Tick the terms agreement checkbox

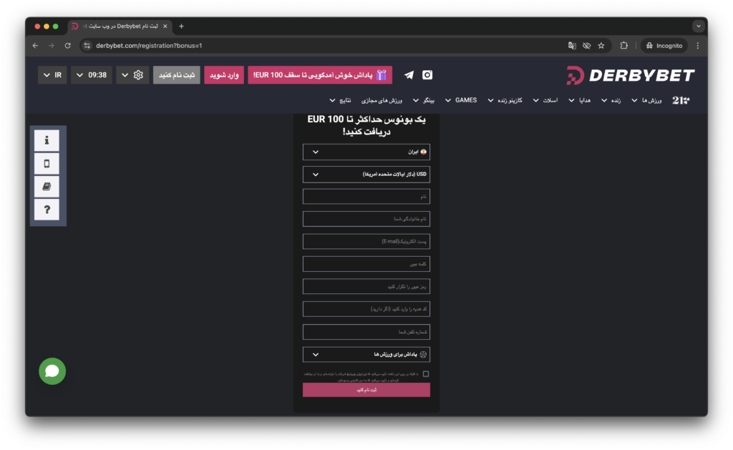point(426,374)
